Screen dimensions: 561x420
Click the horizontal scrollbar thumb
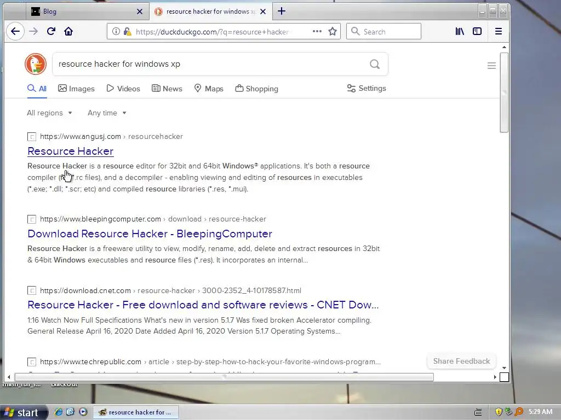(224, 377)
